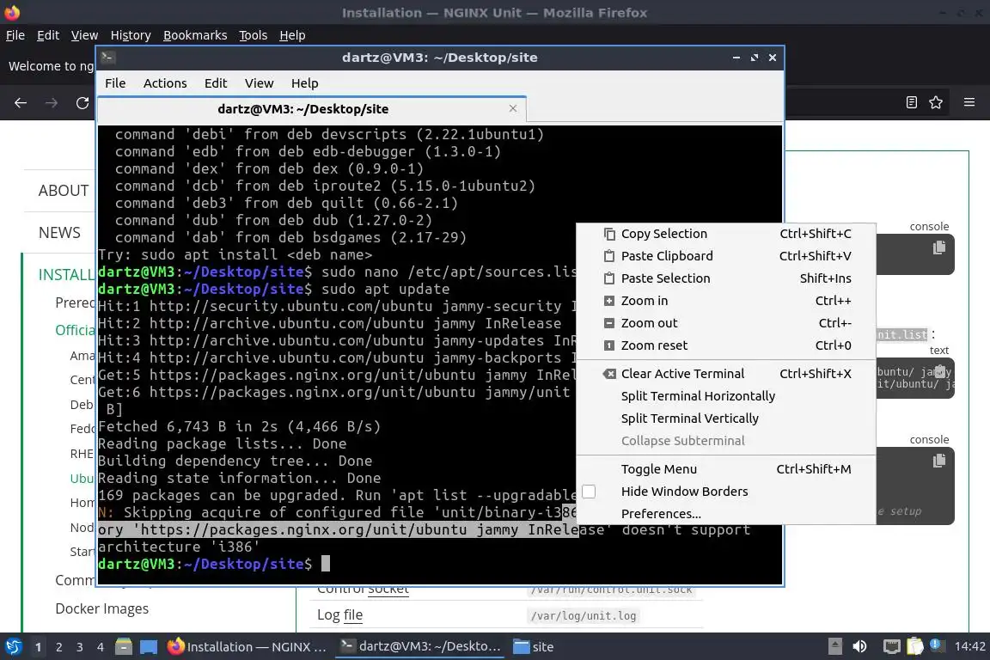Open terminal Help menu
990x660 pixels.
[304, 83]
